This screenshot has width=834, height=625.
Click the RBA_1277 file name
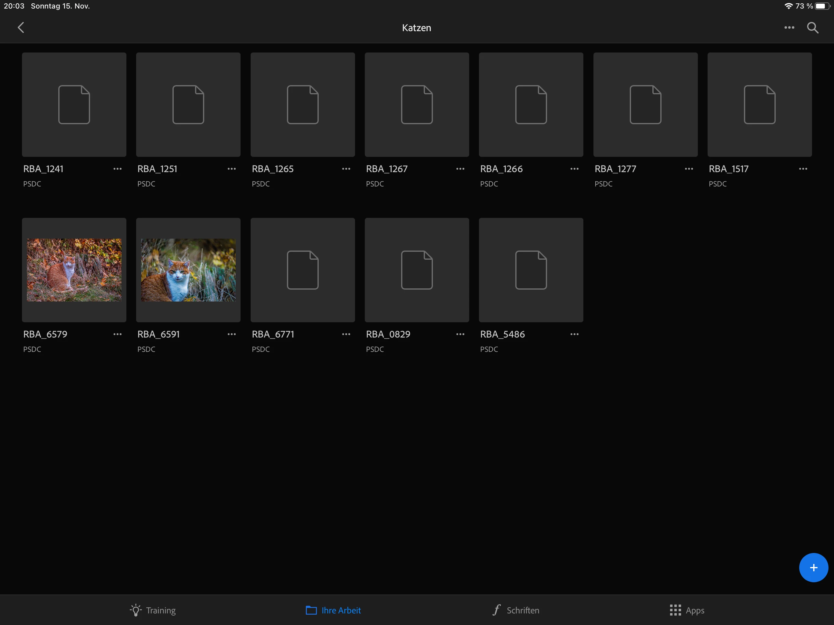point(615,169)
